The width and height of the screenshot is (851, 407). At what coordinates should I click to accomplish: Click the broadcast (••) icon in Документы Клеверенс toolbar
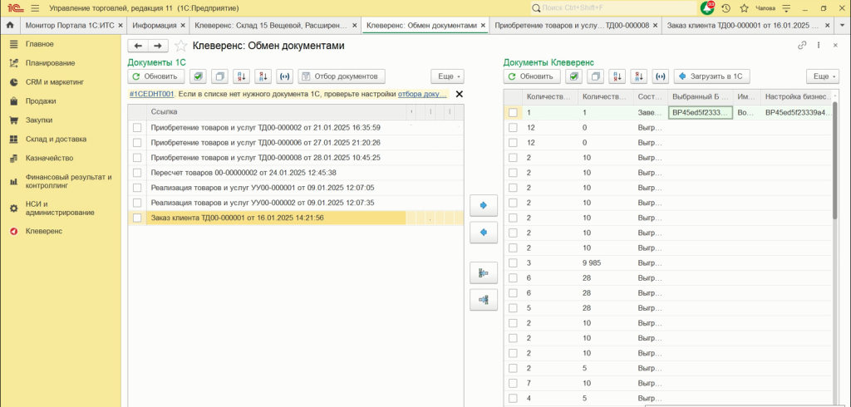pos(660,76)
